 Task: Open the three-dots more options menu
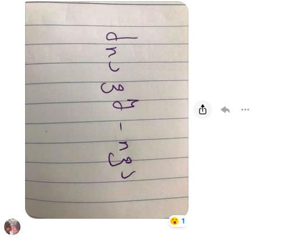[x=245, y=110]
